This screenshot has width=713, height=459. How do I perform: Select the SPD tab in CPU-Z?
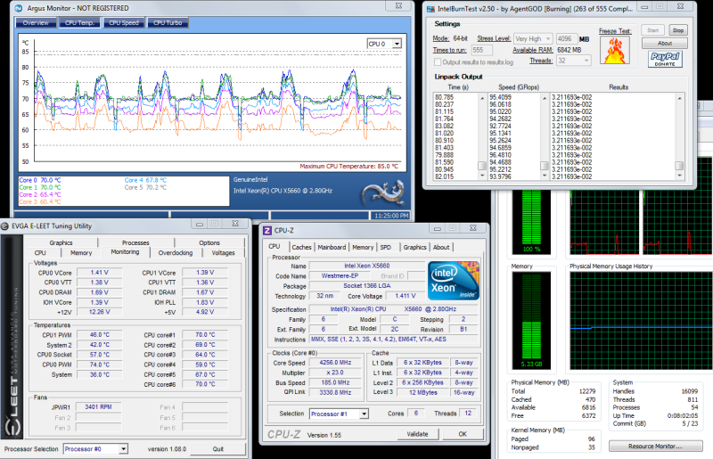[386, 247]
